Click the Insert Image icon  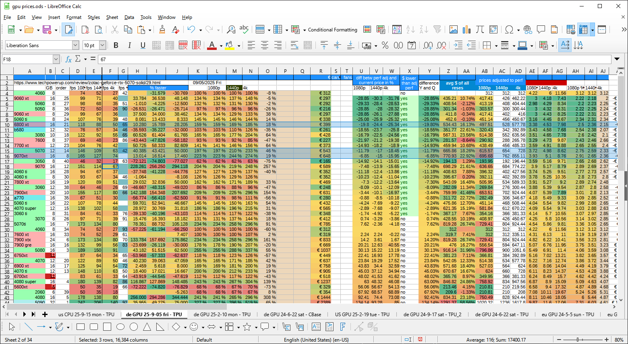point(454,29)
